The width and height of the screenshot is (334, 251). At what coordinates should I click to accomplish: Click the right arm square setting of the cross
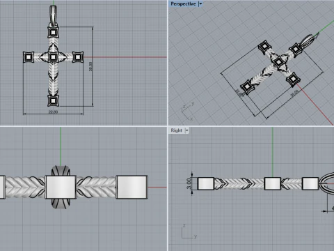(x=78, y=57)
